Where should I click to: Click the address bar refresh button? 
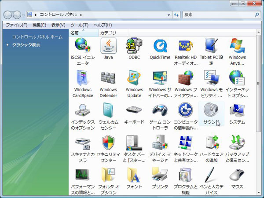(176, 15)
